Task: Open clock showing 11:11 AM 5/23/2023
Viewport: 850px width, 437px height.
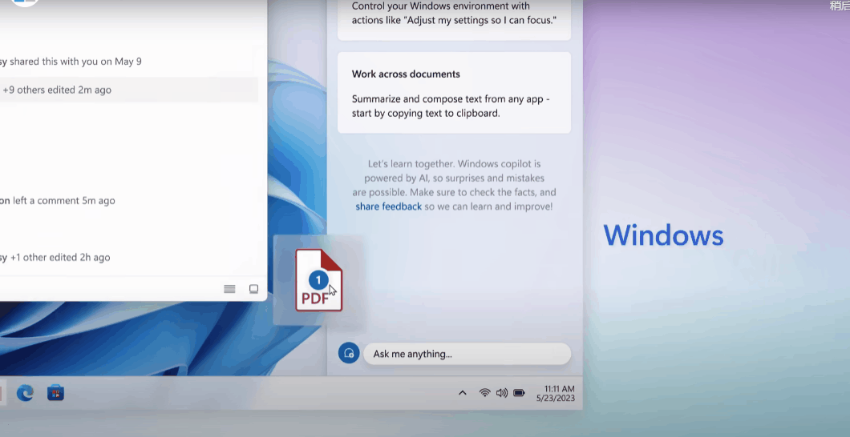Action: click(x=556, y=393)
